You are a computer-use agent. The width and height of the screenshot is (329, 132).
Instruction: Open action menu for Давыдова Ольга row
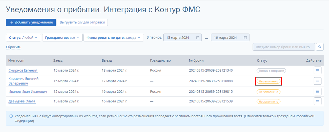coord(317,101)
